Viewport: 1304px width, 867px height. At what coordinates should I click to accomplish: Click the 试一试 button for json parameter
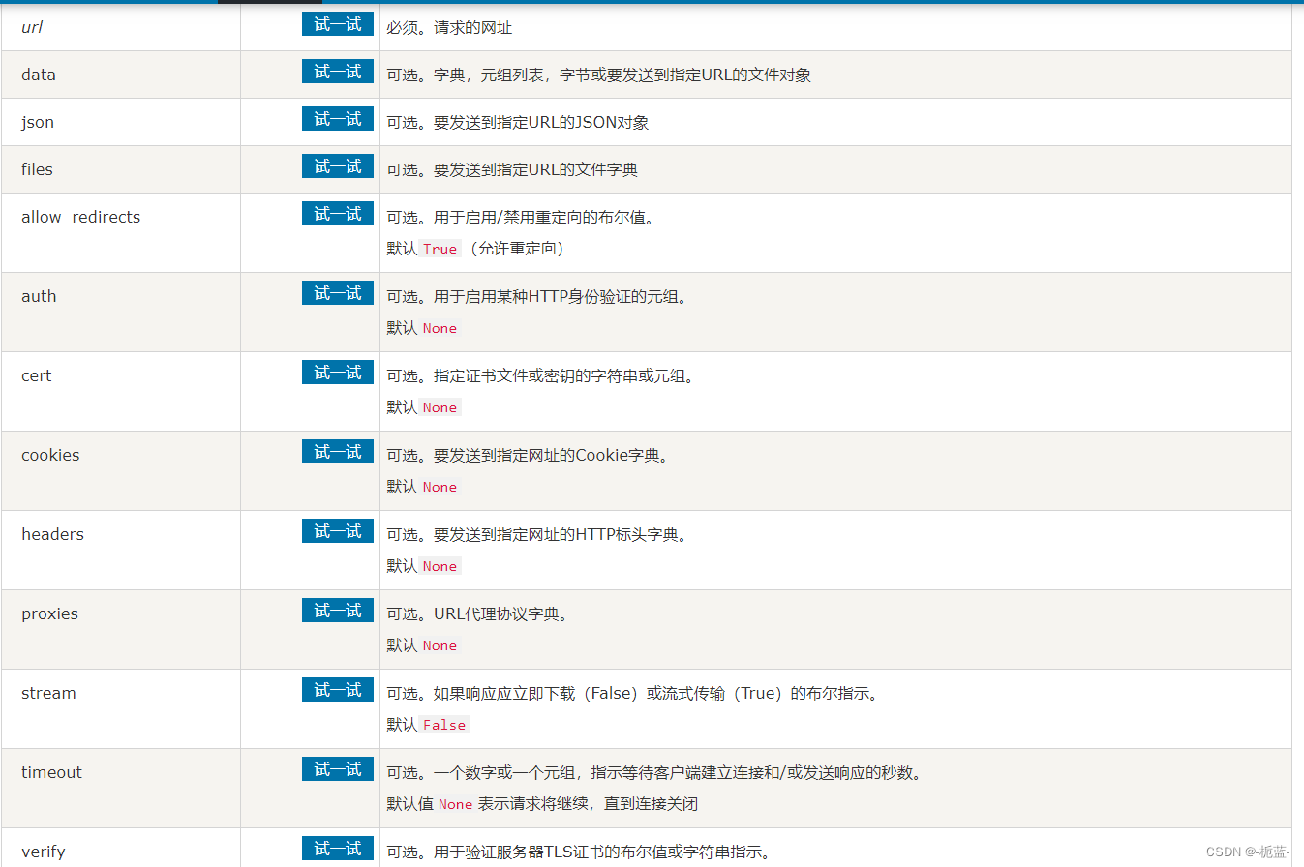[x=337, y=118]
